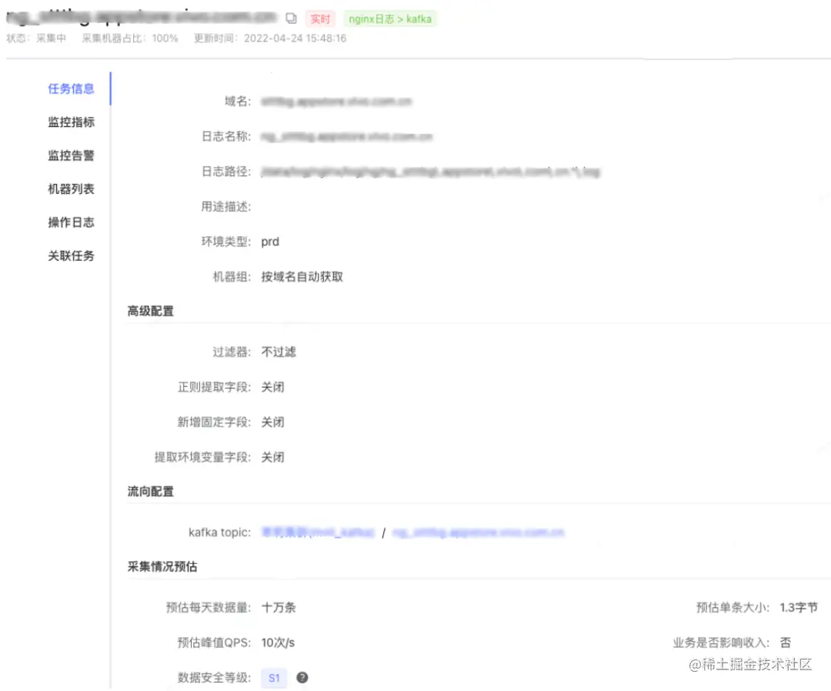
Task: Click the S1 security level badge
Action: click(x=274, y=678)
